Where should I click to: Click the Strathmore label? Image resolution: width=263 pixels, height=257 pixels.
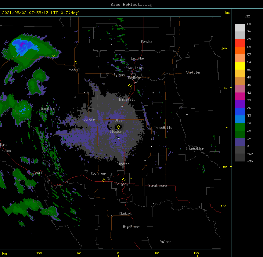[157, 186]
